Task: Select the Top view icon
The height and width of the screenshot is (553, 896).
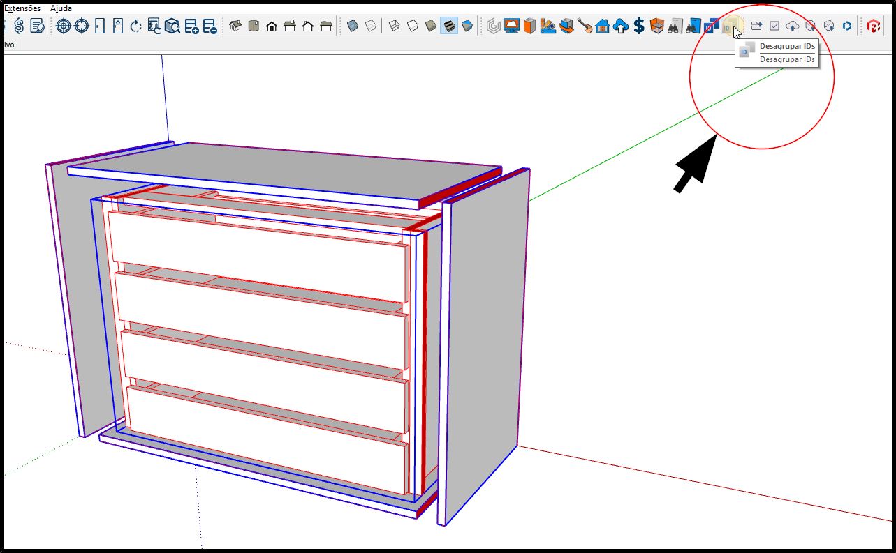Action: click(254, 26)
